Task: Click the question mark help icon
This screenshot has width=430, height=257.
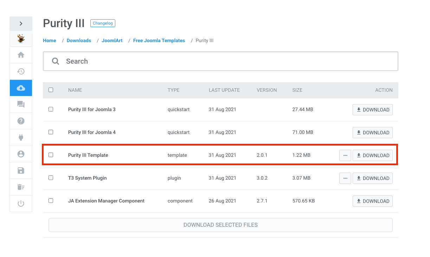Action: click(x=21, y=121)
